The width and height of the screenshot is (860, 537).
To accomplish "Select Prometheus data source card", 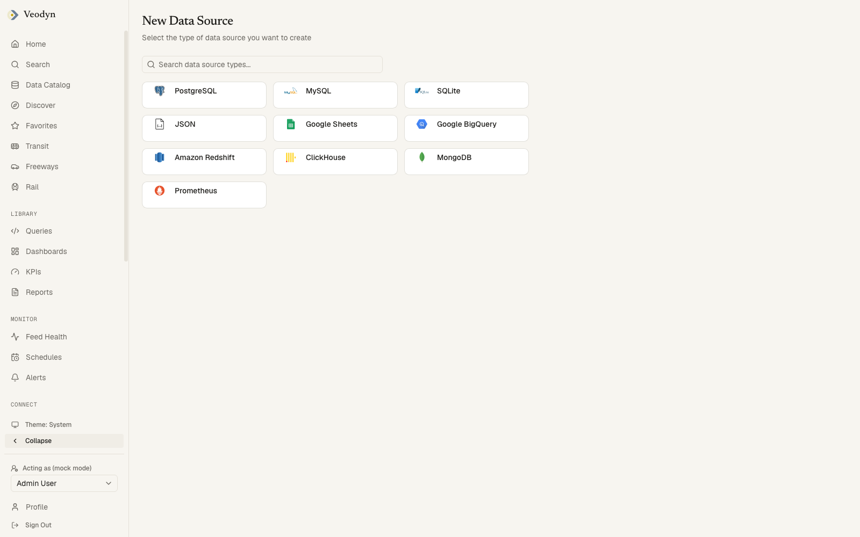I will 204,195.
